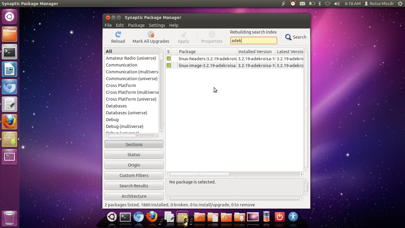Launch LibreOffice Writer from launcher
The width and height of the screenshot is (405, 228).
[x=9, y=69]
